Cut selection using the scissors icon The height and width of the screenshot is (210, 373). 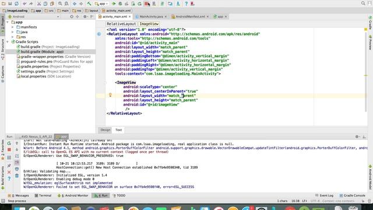click(x=39, y=3)
